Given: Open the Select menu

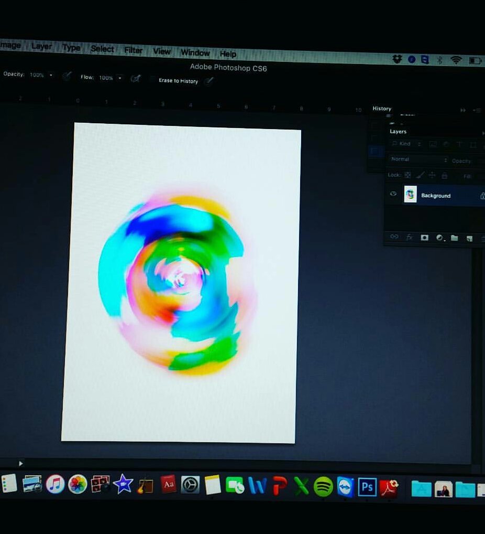Looking at the screenshot, I should pyautogui.click(x=102, y=49).
